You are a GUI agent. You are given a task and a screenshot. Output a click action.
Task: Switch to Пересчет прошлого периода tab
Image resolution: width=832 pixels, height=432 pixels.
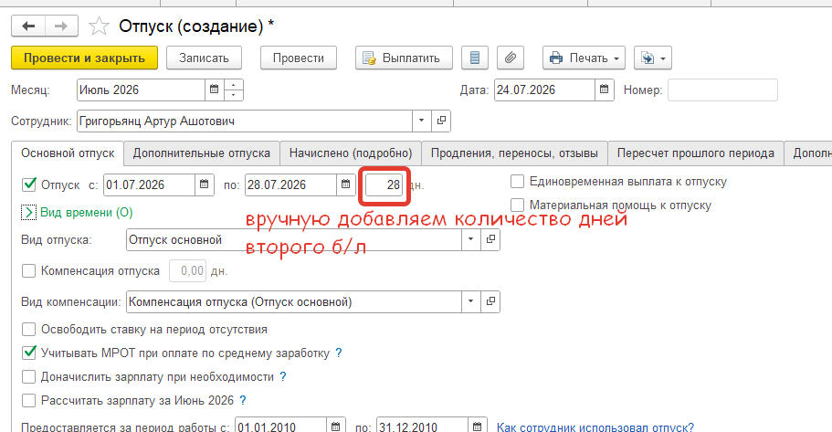coord(696,153)
